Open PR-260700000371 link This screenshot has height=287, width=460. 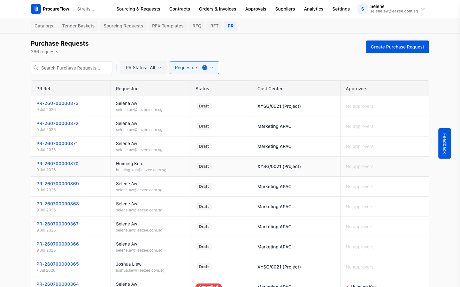(57, 143)
